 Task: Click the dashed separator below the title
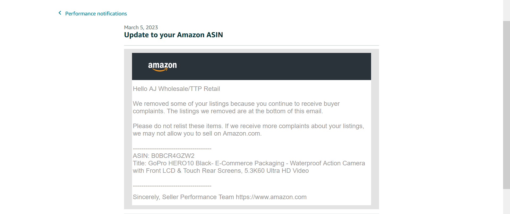(172, 186)
